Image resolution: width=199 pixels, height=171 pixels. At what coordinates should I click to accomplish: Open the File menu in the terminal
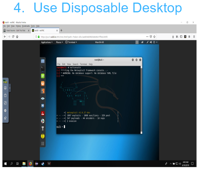(59, 64)
